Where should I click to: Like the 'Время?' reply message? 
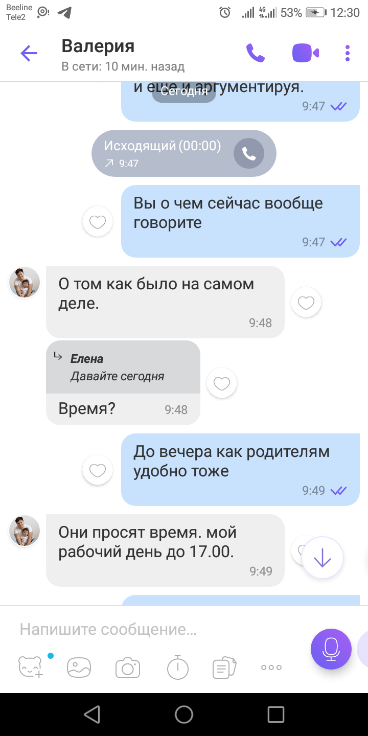222,383
